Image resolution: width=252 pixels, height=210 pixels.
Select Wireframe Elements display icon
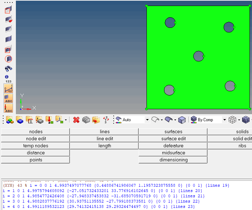(232, 120)
